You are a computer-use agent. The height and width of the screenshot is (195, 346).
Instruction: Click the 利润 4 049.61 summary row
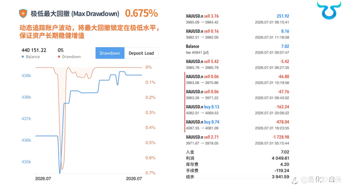[x=237, y=158]
